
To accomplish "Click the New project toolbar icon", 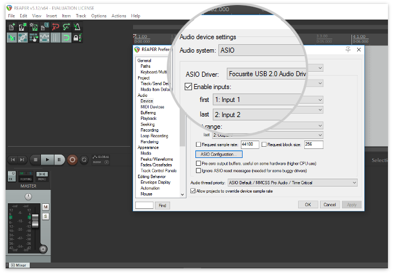I will [x=12, y=27].
